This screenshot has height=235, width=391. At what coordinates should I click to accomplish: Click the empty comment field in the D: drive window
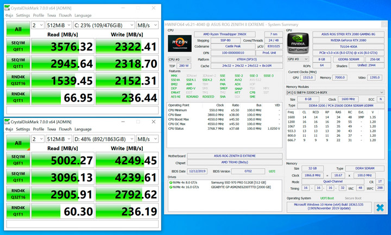pyautogui.click(x=83, y=224)
